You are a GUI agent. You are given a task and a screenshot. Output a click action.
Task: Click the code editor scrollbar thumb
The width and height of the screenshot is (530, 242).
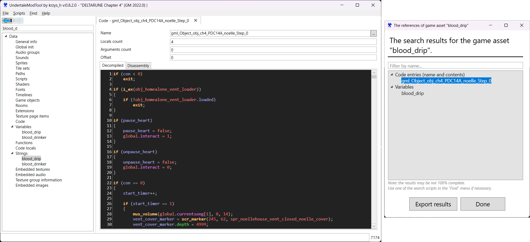click(374, 77)
